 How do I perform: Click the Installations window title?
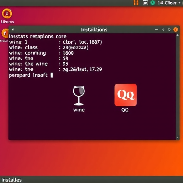94,30
